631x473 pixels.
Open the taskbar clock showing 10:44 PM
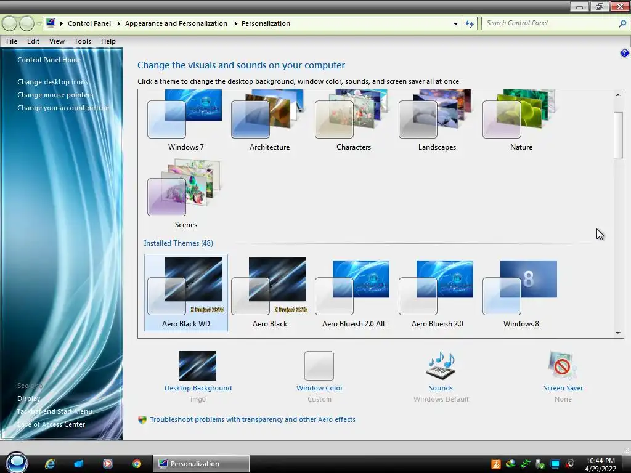point(600,464)
